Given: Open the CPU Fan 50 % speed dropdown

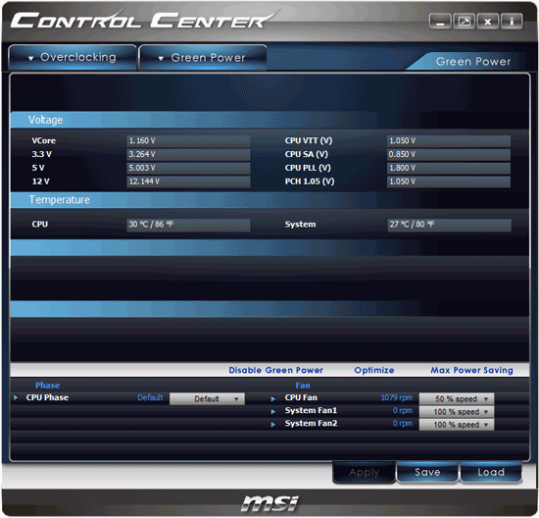Looking at the screenshot, I should click(457, 399).
